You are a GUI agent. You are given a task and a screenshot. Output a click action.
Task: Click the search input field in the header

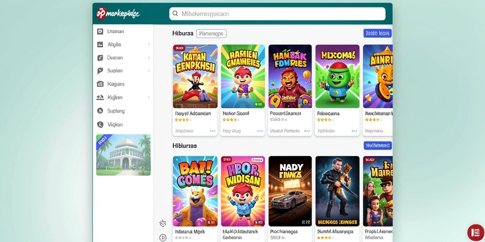[x=277, y=14]
